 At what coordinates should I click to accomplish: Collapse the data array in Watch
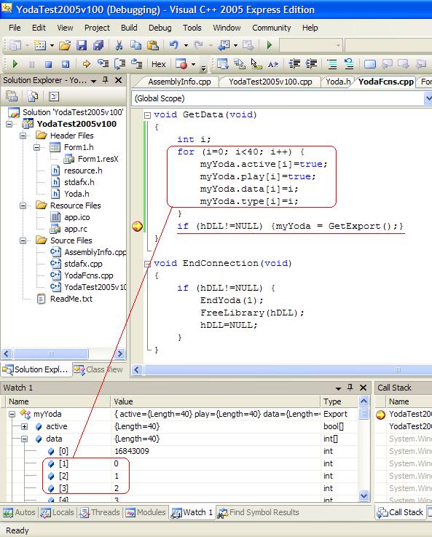point(24,439)
